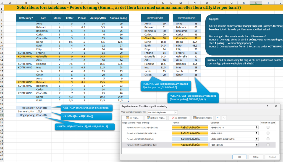Move selected rule down with arrow
The height and width of the screenshot is (162, 283).
[224, 118]
